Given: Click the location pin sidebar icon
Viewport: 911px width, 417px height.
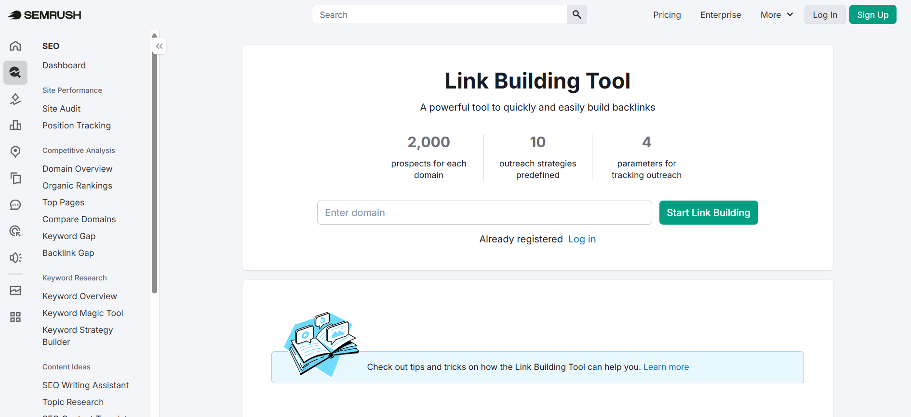Looking at the screenshot, I should tap(15, 152).
